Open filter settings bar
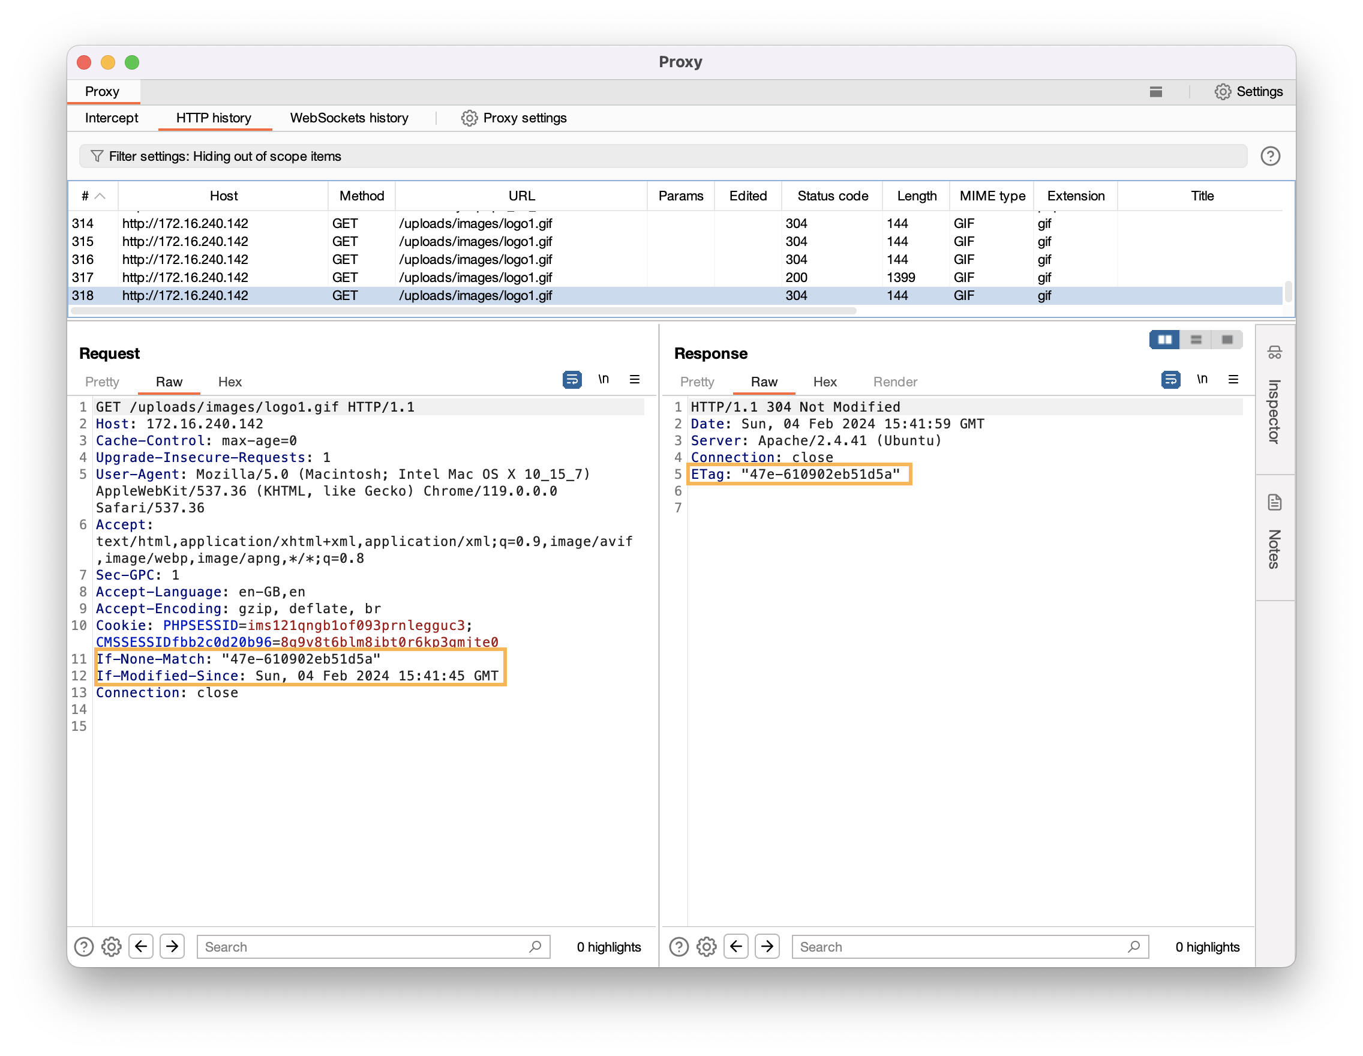This screenshot has height=1056, width=1363. 663,156
